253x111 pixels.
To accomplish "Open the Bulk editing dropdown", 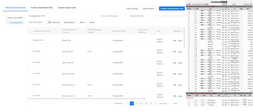I will tap(70, 22).
